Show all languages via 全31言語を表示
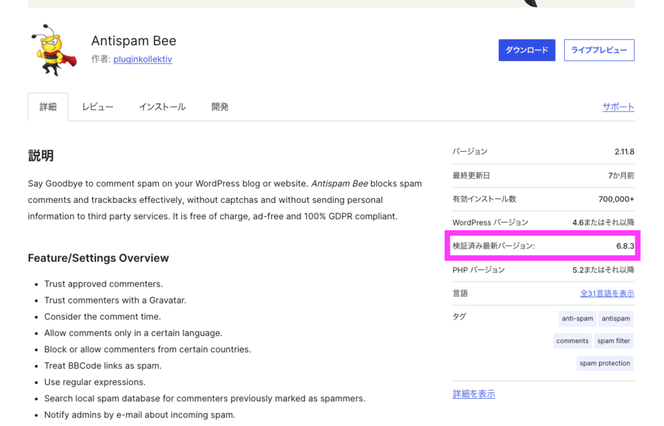 click(607, 294)
